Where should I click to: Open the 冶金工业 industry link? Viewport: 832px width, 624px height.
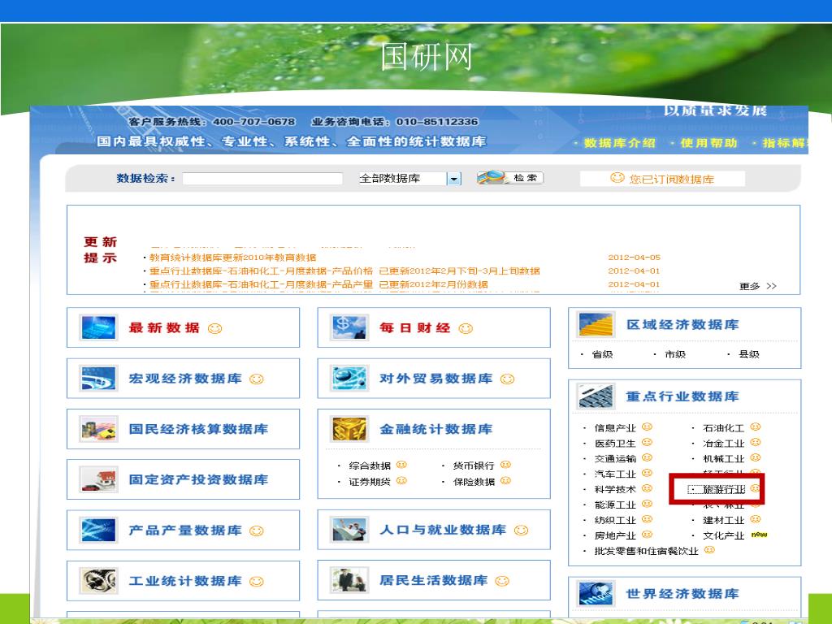[724, 443]
